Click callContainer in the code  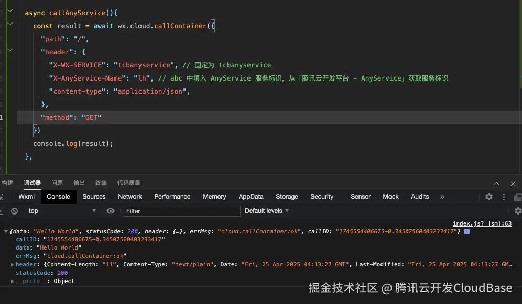point(180,26)
